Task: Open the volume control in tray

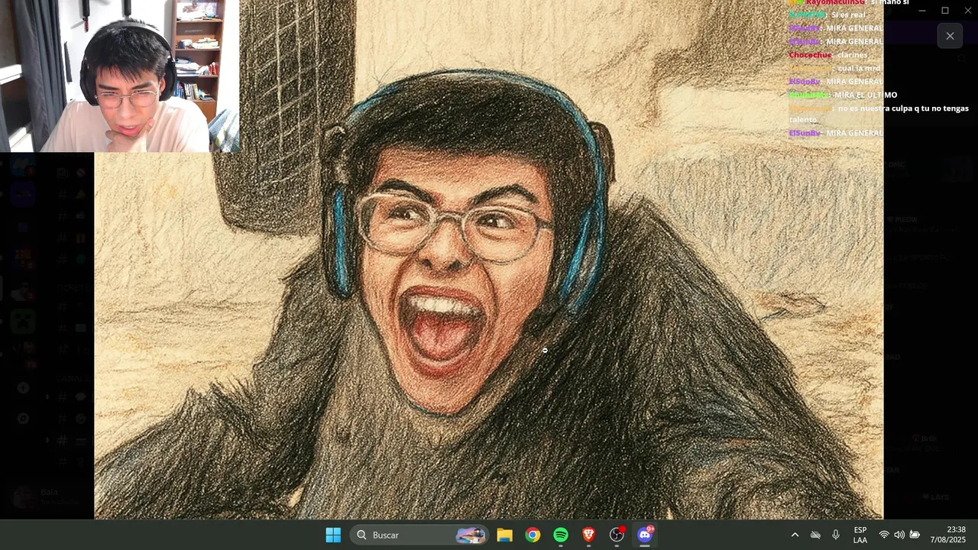Action: [x=899, y=535]
